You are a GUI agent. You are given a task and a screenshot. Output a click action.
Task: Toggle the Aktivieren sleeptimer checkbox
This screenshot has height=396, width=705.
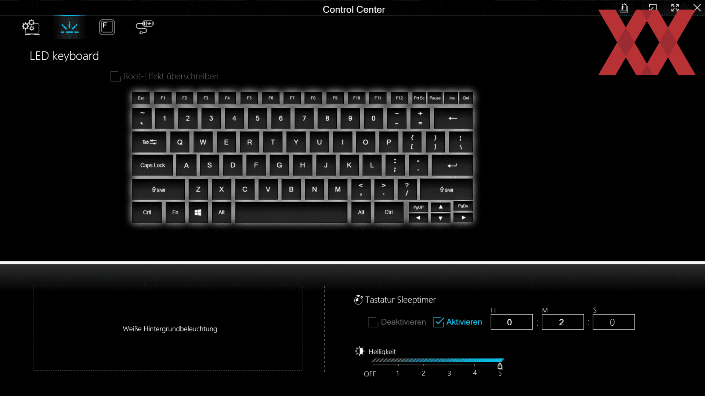(x=439, y=322)
